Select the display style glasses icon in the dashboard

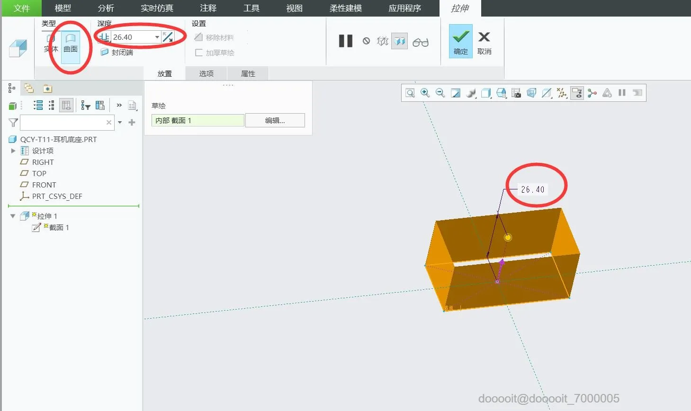point(421,41)
